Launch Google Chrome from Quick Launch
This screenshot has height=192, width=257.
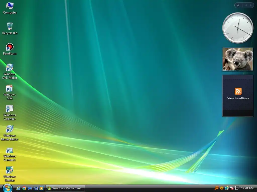point(24,188)
